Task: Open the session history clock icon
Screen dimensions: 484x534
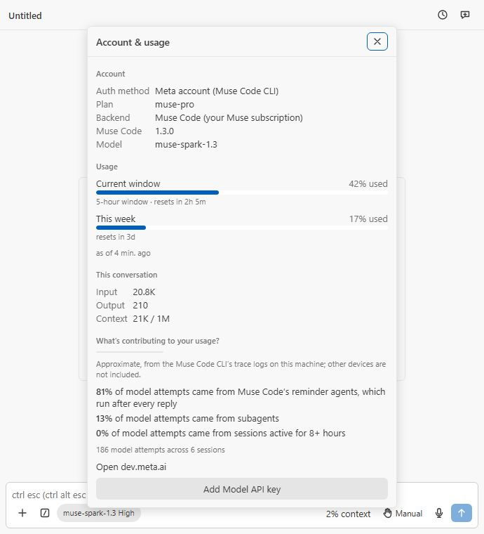Action: [442, 15]
